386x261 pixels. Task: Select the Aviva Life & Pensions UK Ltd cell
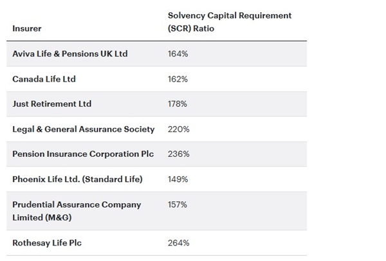(x=70, y=54)
